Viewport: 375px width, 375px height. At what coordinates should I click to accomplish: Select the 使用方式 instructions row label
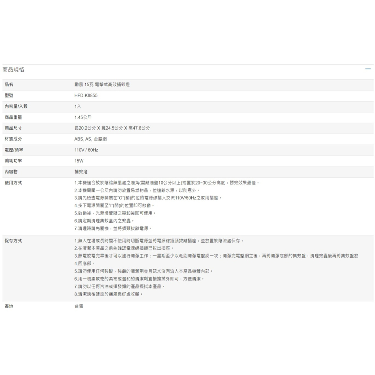[12, 183]
